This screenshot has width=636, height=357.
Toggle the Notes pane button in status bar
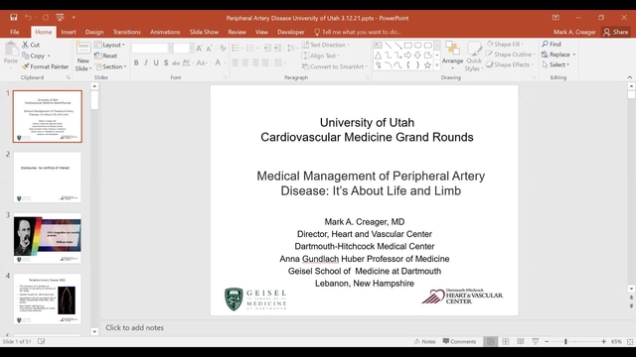(x=424, y=341)
